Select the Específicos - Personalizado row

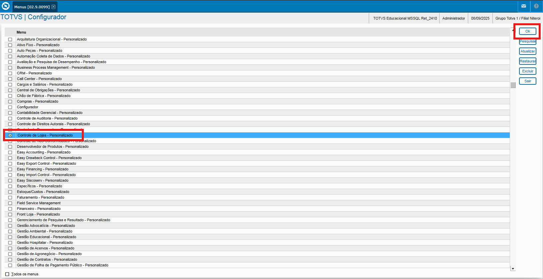pyautogui.click(x=257, y=186)
